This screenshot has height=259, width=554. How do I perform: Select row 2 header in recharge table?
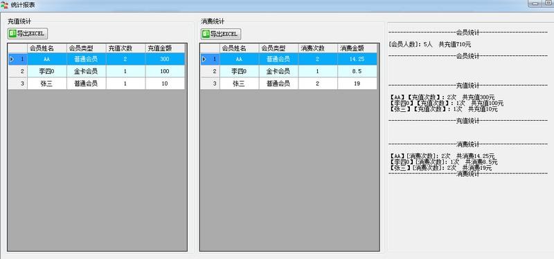[x=18, y=71]
